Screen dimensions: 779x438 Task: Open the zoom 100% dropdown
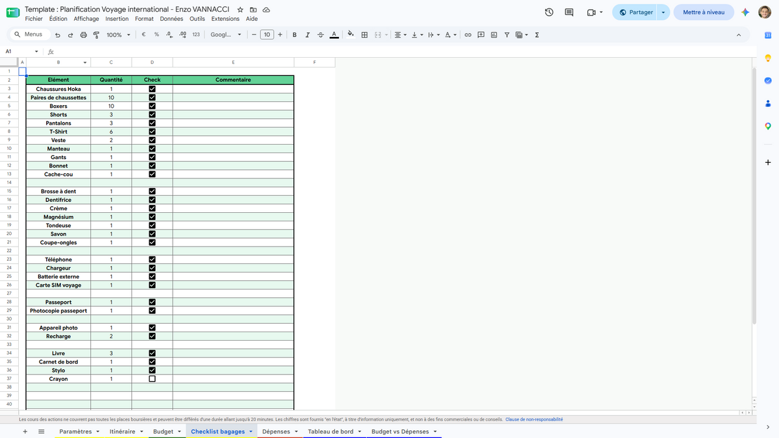(119, 34)
